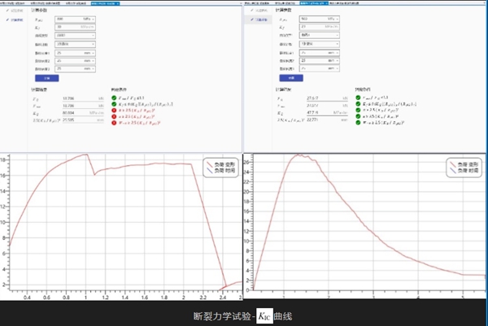The height and width of the screenshot is (326, 488).
Task: Open mm unit dropdown of crack length 3, right panel
Action: pyautogui.click(x=338, y=68)
